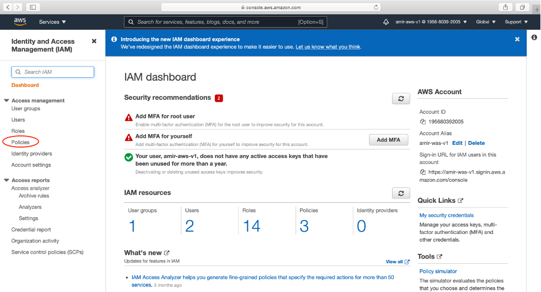The height and width of the screenshot is (292, 541).
Task: Open Archive rules in sidebar
Action: (x=34, y=196)
